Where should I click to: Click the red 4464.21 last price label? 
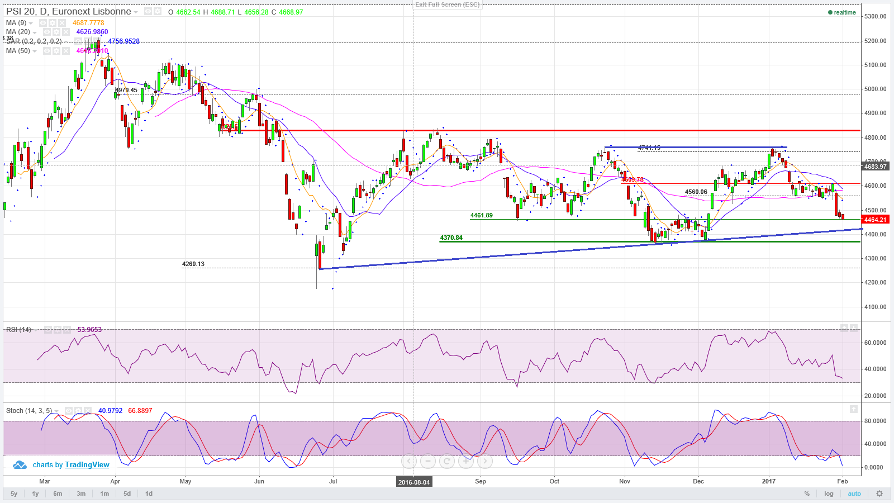point(875,220)
